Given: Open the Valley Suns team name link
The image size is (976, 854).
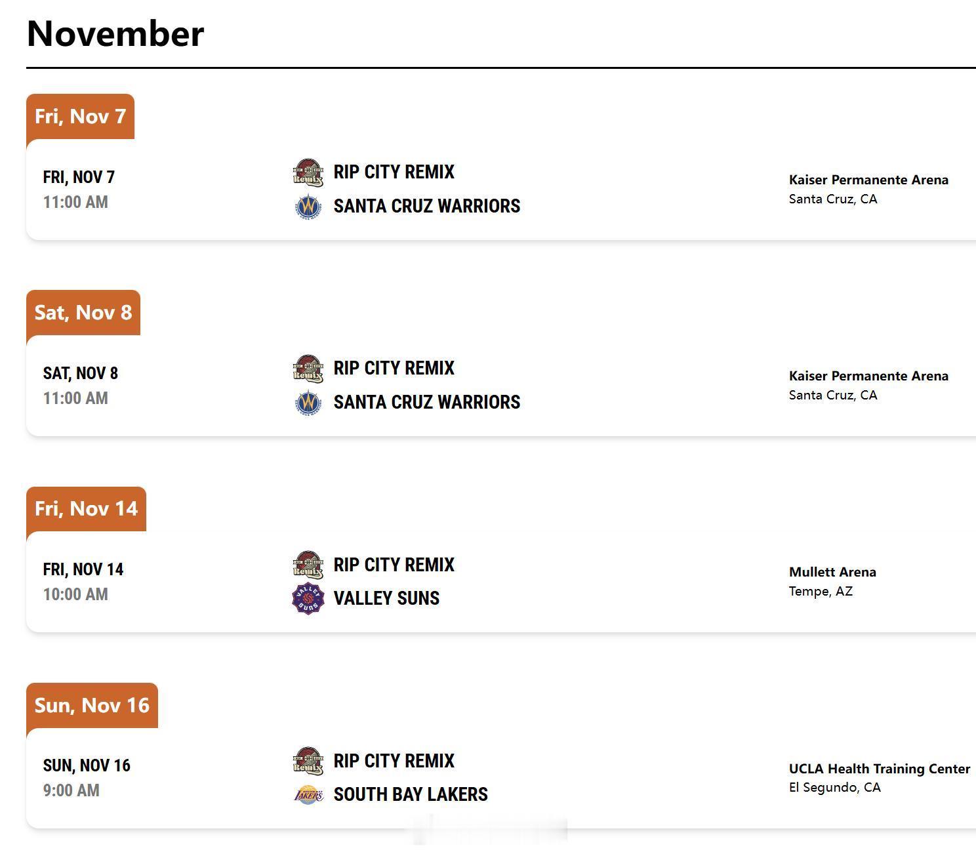Looking at the screenshot, I should pos(386,598).
